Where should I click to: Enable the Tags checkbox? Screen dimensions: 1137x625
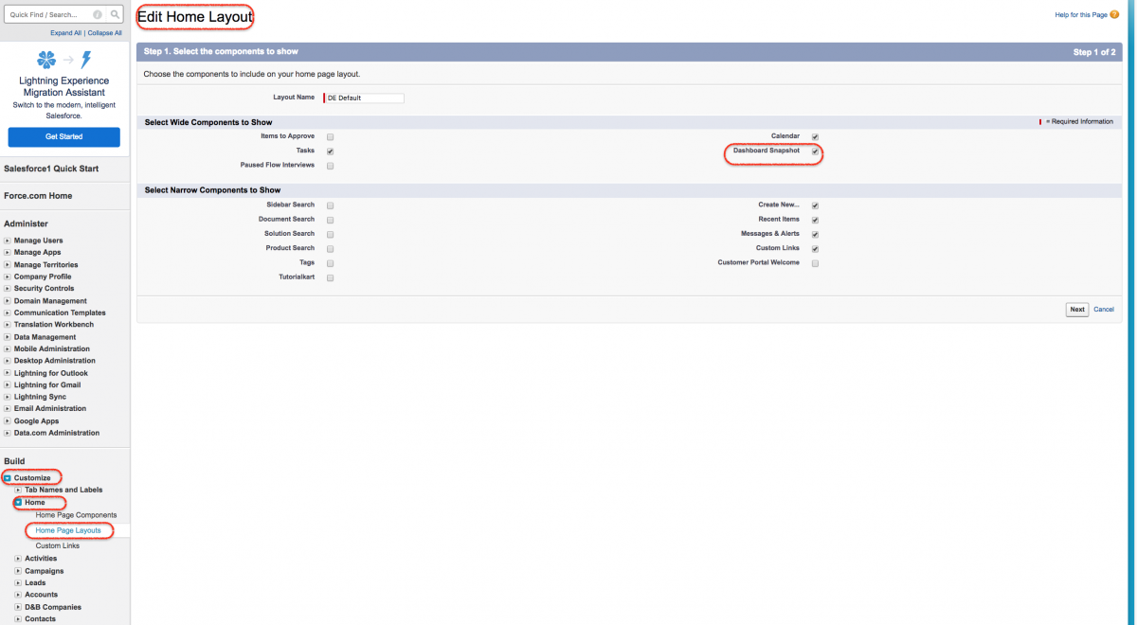point(331,263)
